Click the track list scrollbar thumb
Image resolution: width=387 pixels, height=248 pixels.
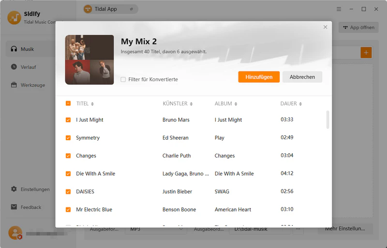pyautogui.click(x=327, y=120)
